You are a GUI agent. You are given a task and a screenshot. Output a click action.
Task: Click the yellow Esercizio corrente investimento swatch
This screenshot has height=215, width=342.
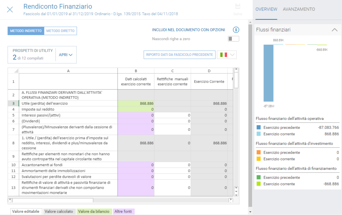point(259,159)
